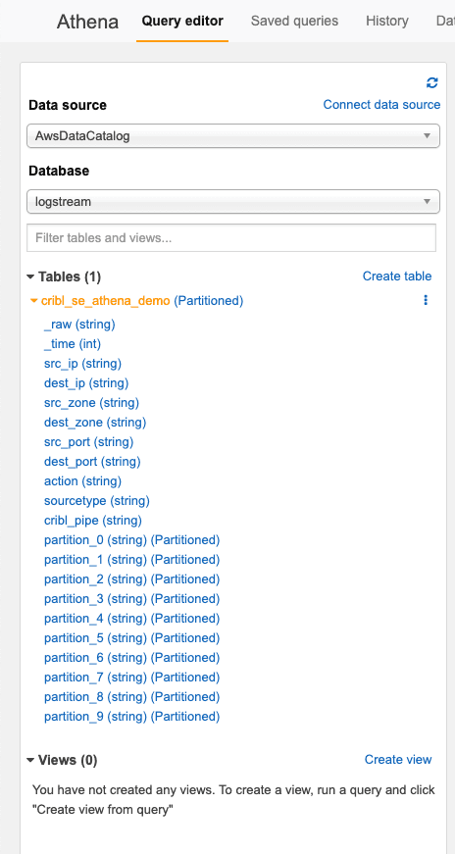This screenshot has height=854, width=455.
Task: Collapse the cribl_se_athena_demo table columns
Action: coord(34,301)
